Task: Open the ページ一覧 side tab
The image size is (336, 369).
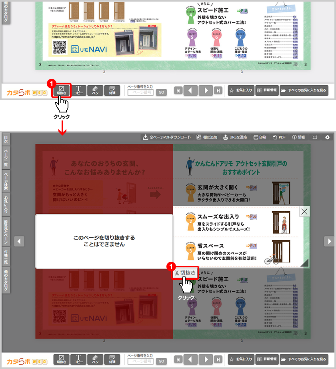Action: click(x=6, y=158)
